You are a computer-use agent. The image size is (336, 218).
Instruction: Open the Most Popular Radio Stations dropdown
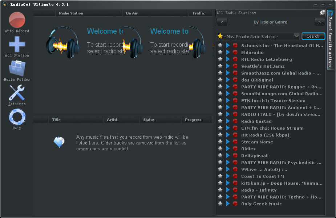(x=296, y=36)
